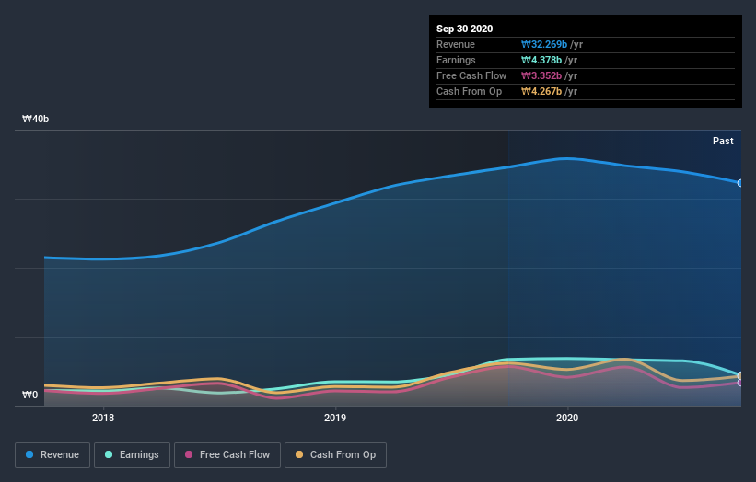This screenshot has width=756, height=482.
Task: Click the ₩4.267b cash from op value
Action: pyautogui.click(x=541, y=91)
